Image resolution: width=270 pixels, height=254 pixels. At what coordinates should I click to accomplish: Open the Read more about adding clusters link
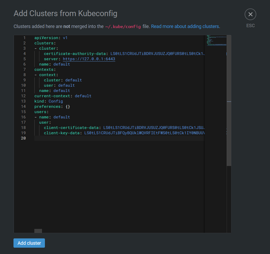185,26
